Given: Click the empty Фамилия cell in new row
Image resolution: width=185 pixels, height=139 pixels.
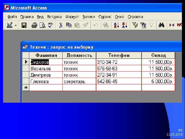Looking at the screenshot, I should (x=46, y=88).
